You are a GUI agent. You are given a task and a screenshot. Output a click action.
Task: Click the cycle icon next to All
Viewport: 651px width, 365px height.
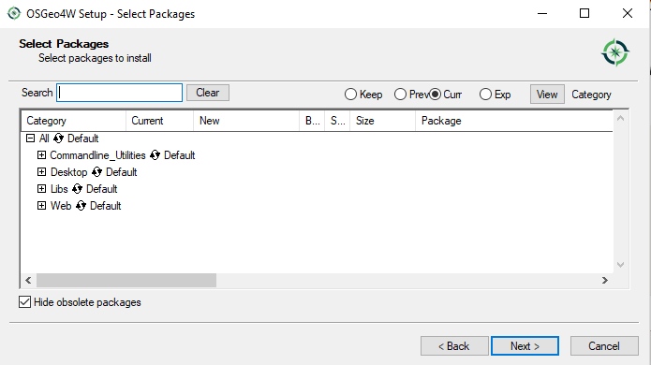tap(58, 139)
